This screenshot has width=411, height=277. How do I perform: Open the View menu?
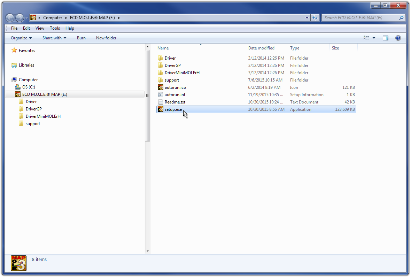40,28
